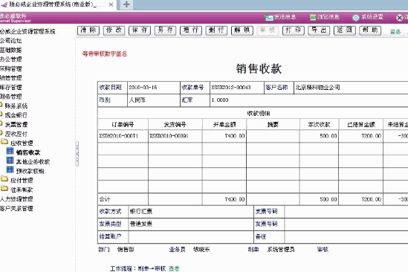Open 采购管理 module

10,68
